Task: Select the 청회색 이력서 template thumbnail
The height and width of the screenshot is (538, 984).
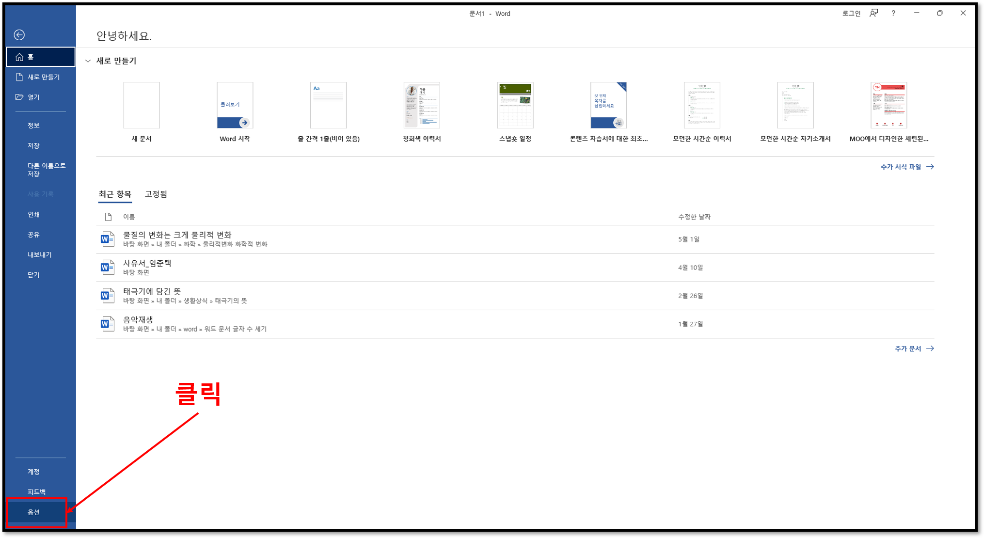Action: pos(422,105)
